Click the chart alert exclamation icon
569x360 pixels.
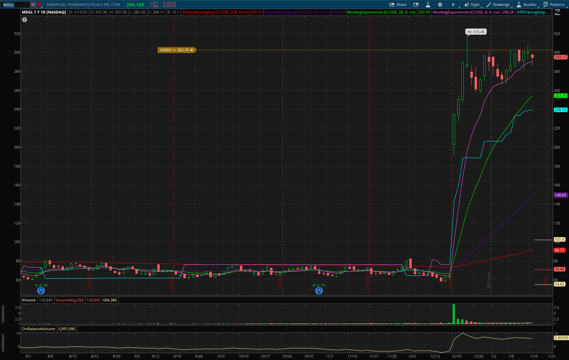click(x=25, y=20)
